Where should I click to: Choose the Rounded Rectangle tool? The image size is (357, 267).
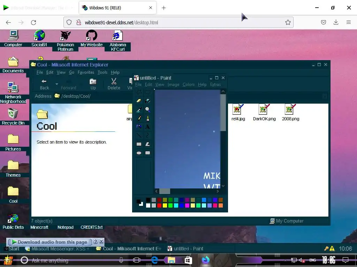click(147, 153)
